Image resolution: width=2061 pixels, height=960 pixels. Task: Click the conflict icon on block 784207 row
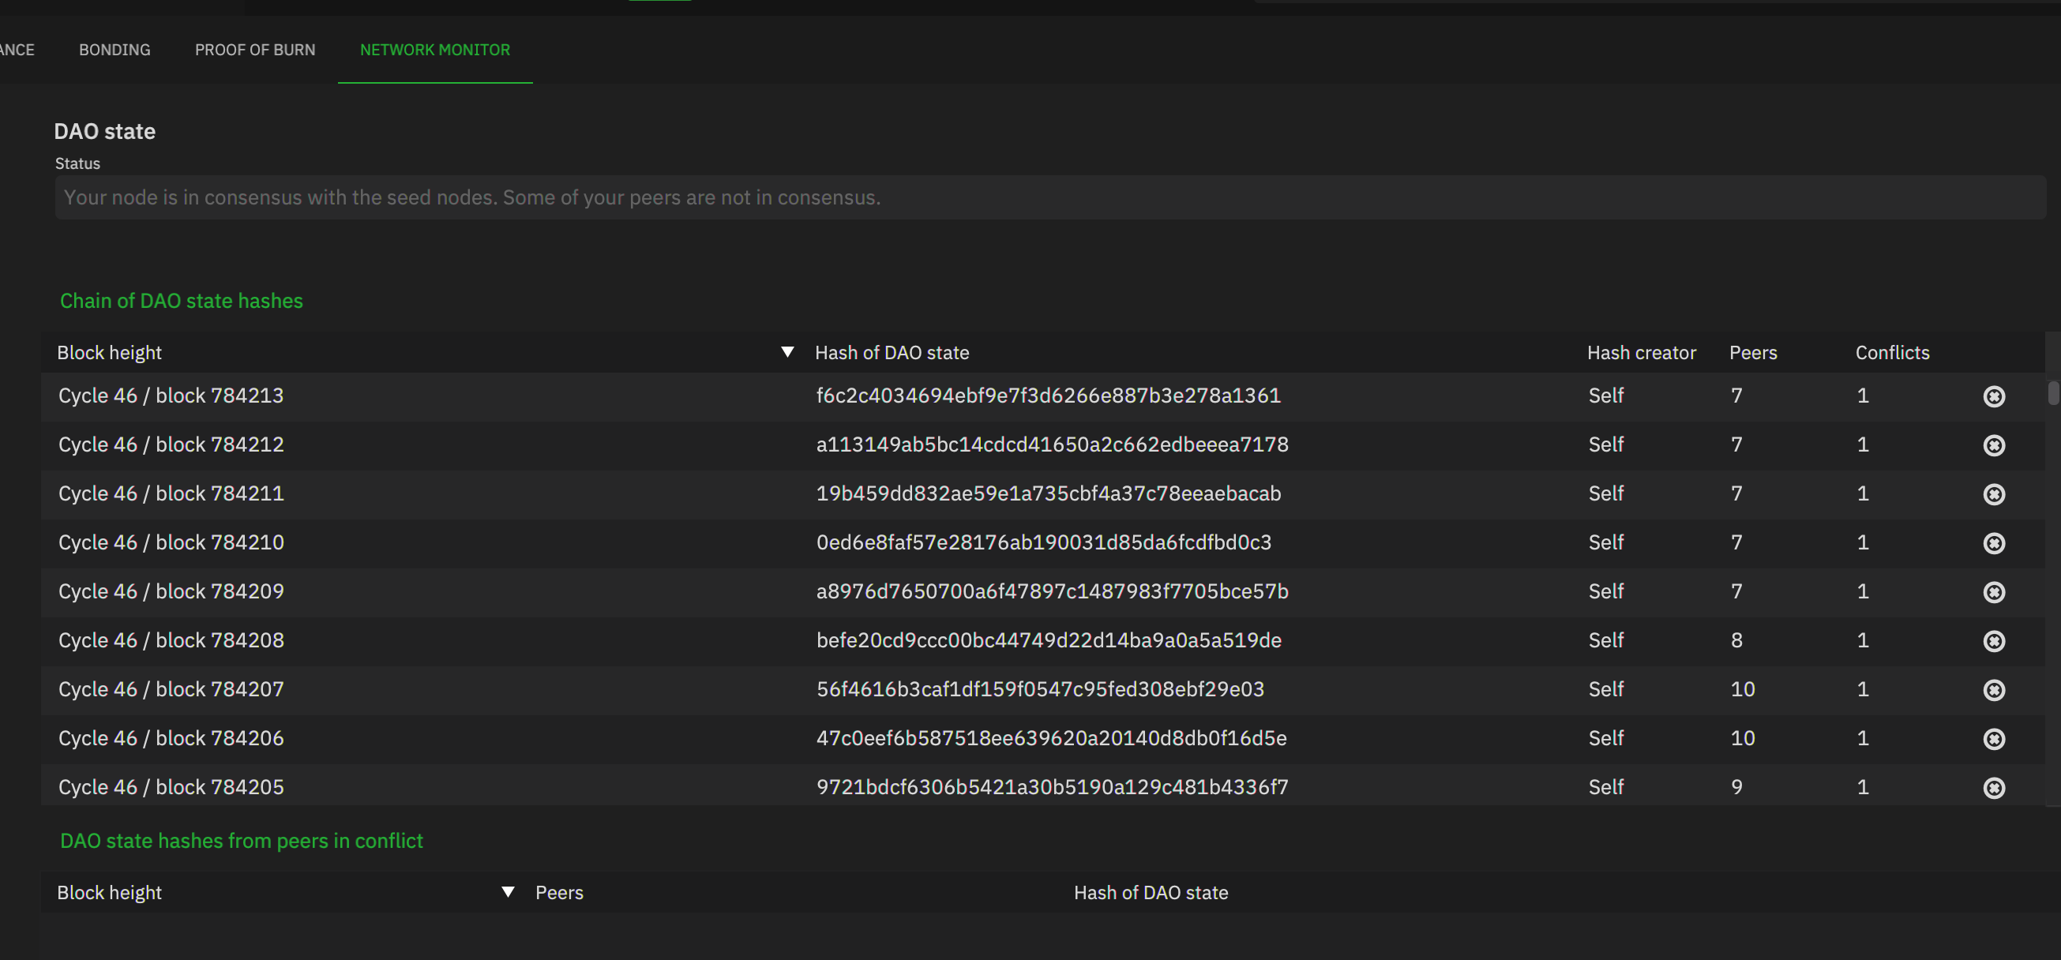coord(1994,691)
